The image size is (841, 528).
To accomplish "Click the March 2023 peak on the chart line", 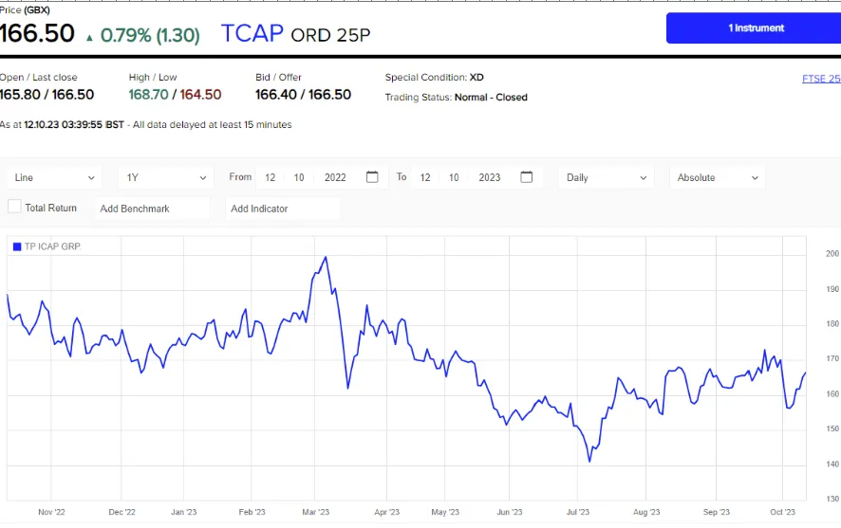I will [x=326, y=258].
